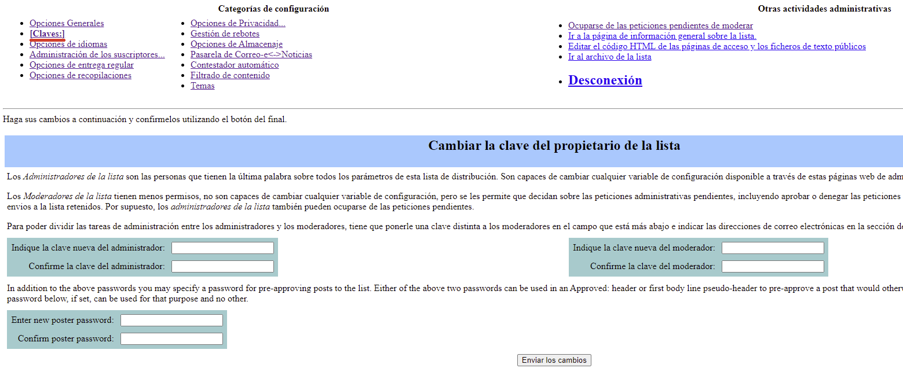Focus the new moderator password field

click(x=773, y=248)
